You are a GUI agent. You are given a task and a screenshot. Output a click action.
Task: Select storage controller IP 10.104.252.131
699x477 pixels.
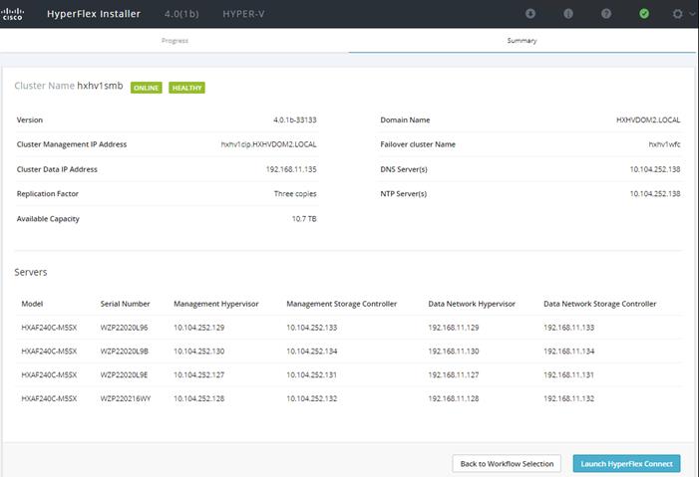pyautogui.click(x=311, y=374)
